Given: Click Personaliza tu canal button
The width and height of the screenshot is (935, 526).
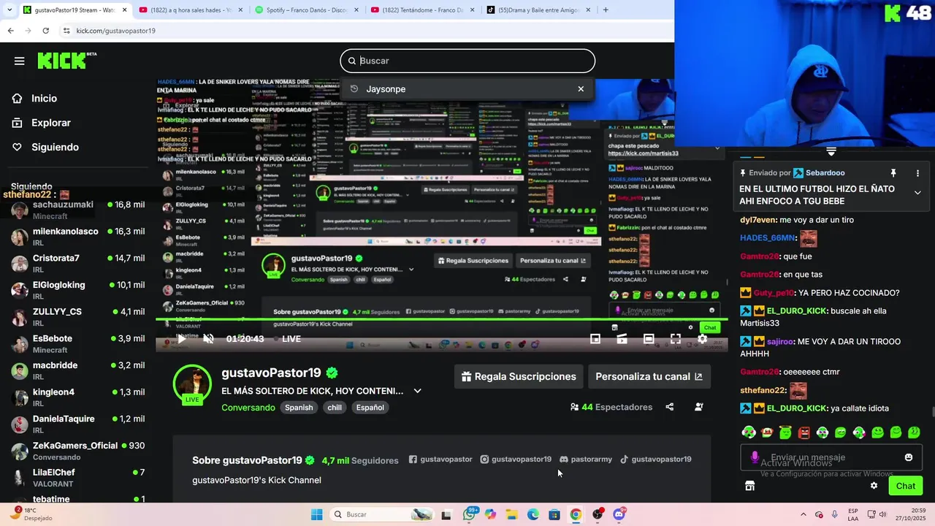Looking at the screenshot, I should point(649,377).
